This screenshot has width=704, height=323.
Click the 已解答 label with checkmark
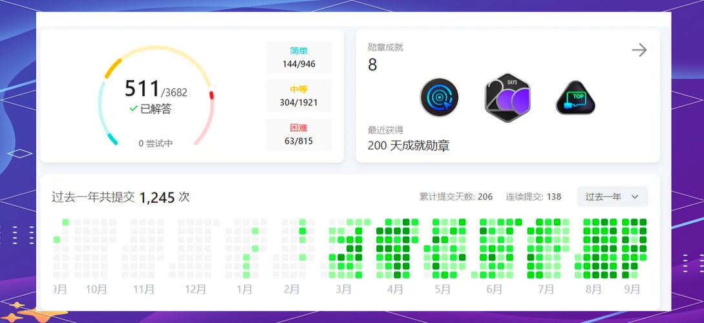[x=151, y=109]
